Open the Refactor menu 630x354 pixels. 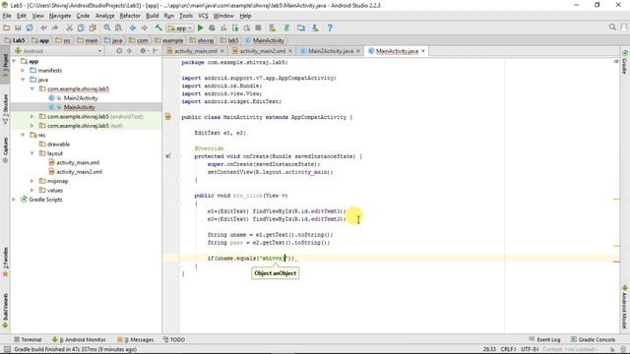pos(130,16)
